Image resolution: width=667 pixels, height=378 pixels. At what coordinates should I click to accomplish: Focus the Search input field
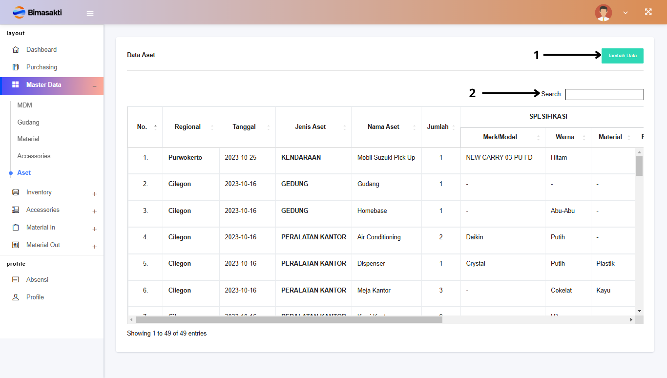tap(604, 94)
